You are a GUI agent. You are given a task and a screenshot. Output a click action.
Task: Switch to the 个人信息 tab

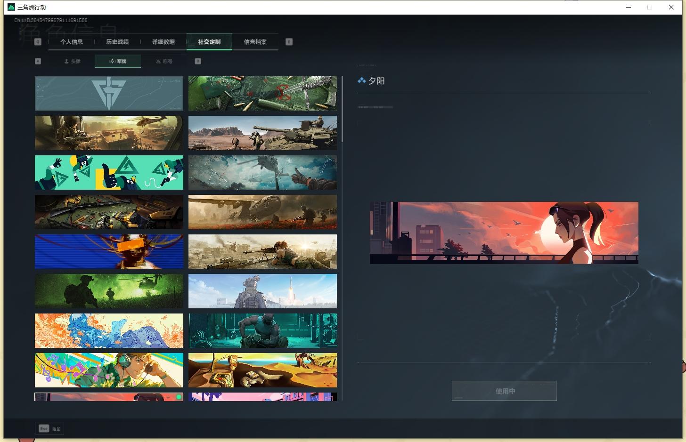coord(72,42)
